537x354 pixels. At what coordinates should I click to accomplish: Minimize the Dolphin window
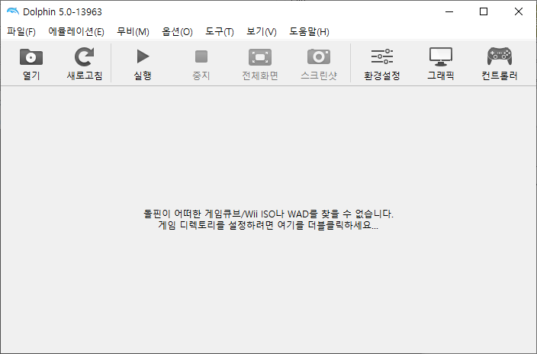point(449,11)
